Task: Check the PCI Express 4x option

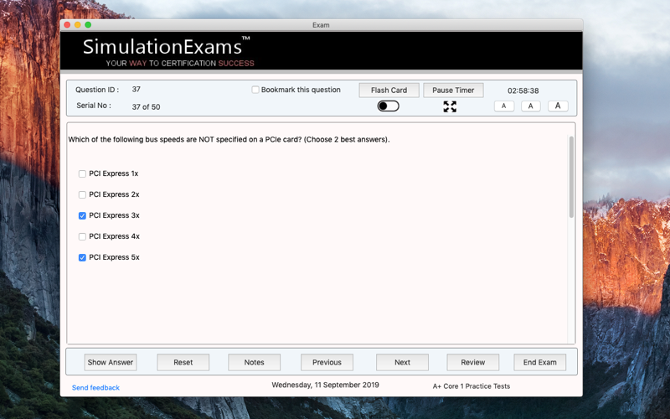Action: pos(82,236)
